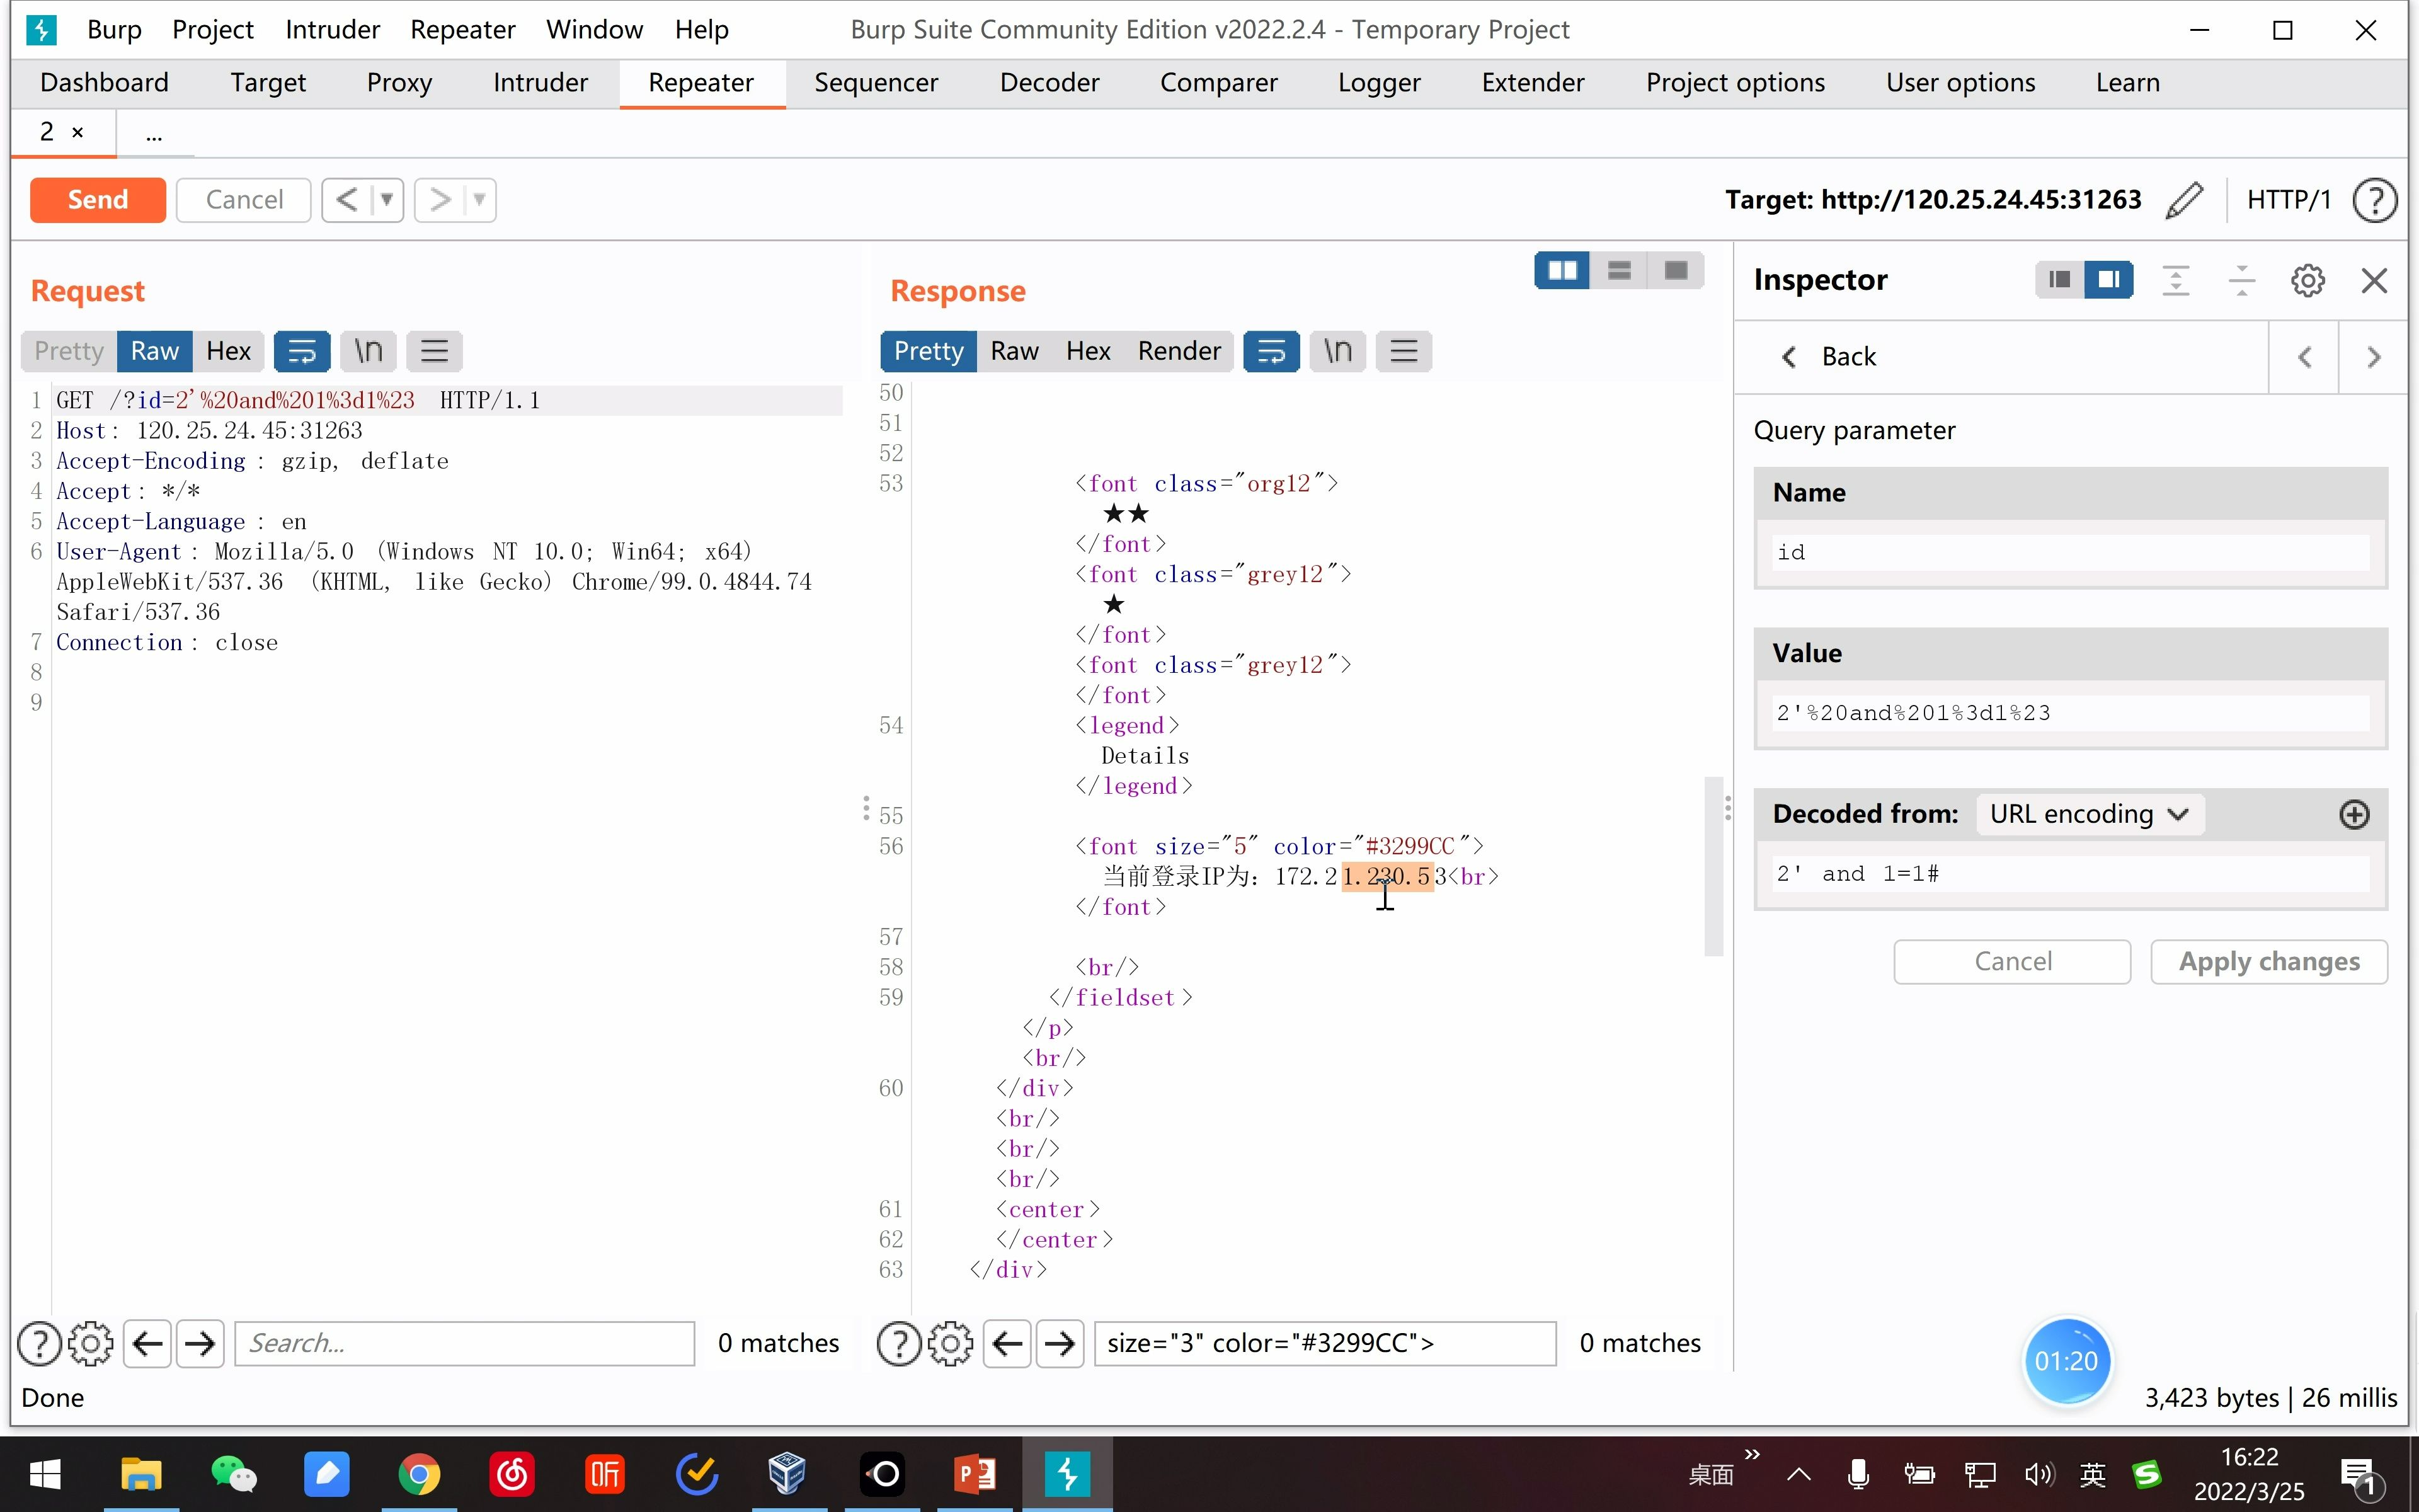Close Repeater tab 2

pyautogui.click(x=77, y=132)
